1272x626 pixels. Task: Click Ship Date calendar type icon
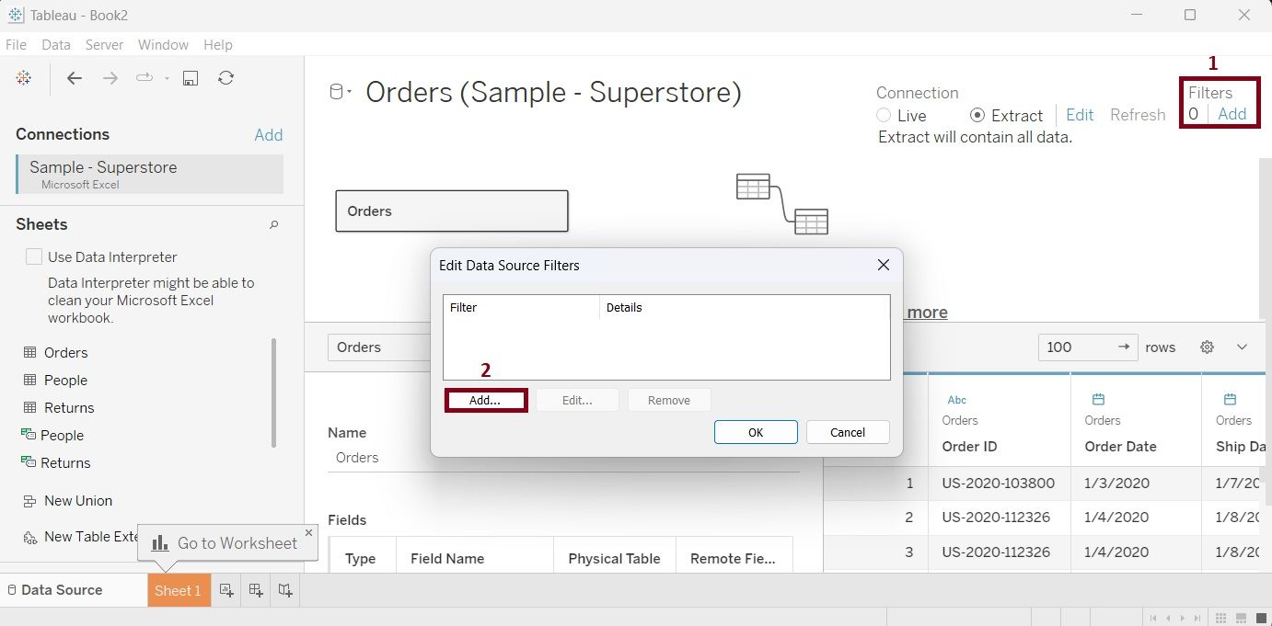(1230, 400)
